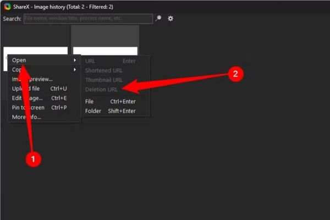This screenshot has height=220, width=330.
Task: Choose Shortened URL in the submenu
Action: [116, 70]
